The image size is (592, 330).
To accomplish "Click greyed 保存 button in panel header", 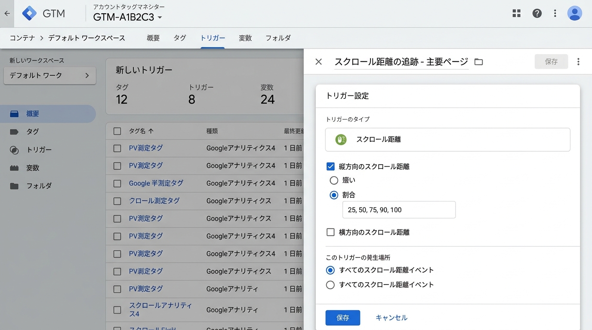I will 551,61.
